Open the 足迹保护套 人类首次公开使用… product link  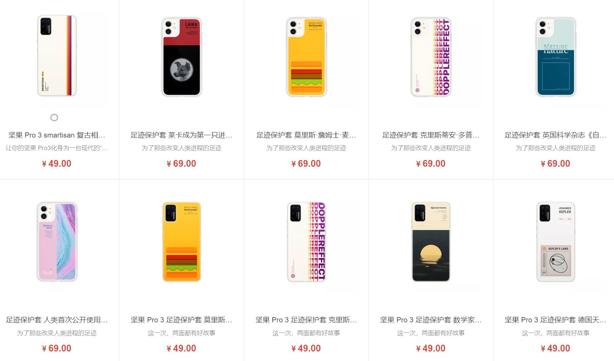click(57, 320)
